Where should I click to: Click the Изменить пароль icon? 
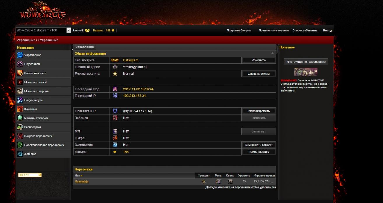tap(20, 91)
